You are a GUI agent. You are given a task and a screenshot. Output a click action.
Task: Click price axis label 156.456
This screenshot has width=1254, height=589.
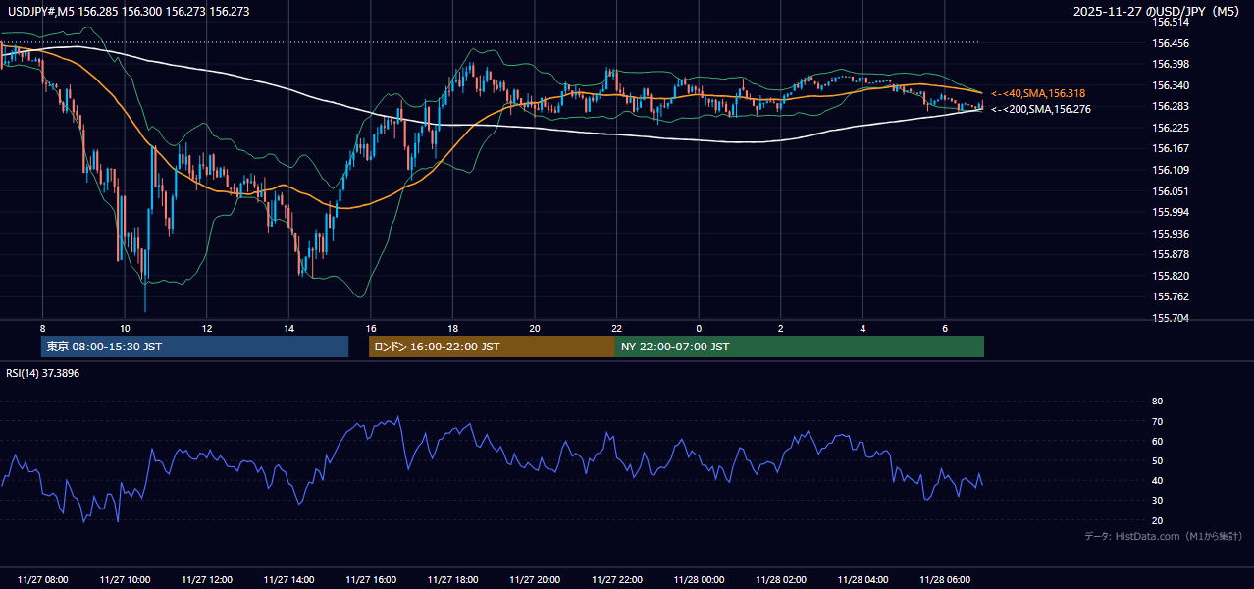click(x=1170, y=43)
